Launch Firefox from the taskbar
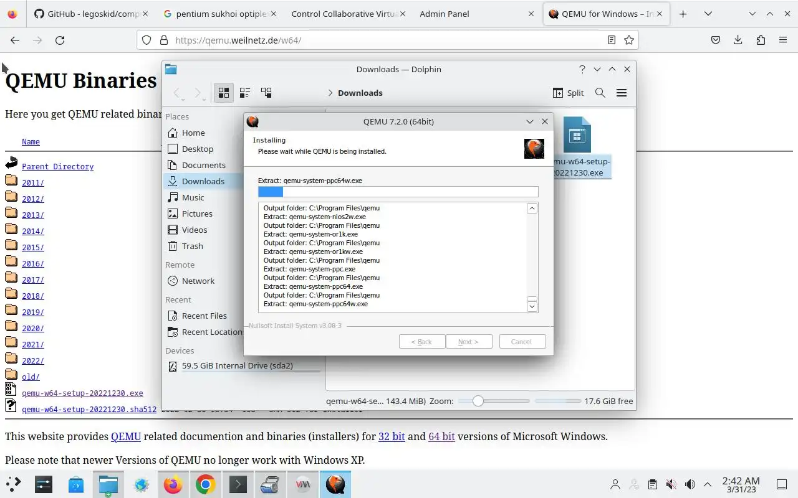The width and height of the screenshot is (798, 498). [x=173, y=484]
